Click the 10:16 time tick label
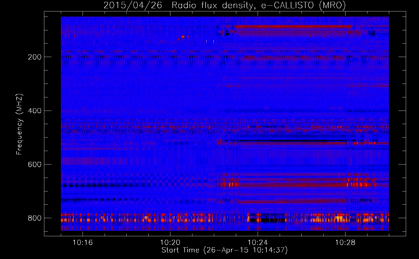Image resolution: width=419 pixels, height=259 pixels. 83,242
